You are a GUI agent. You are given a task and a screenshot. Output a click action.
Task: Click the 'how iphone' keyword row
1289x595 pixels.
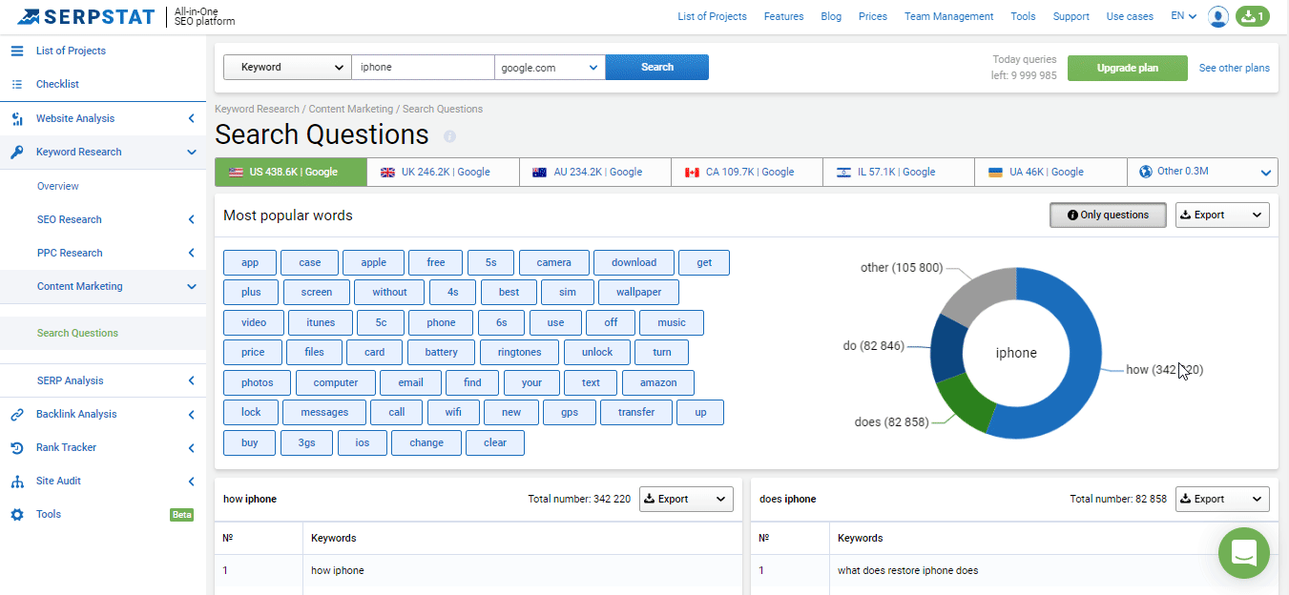[x=478, y=570]
